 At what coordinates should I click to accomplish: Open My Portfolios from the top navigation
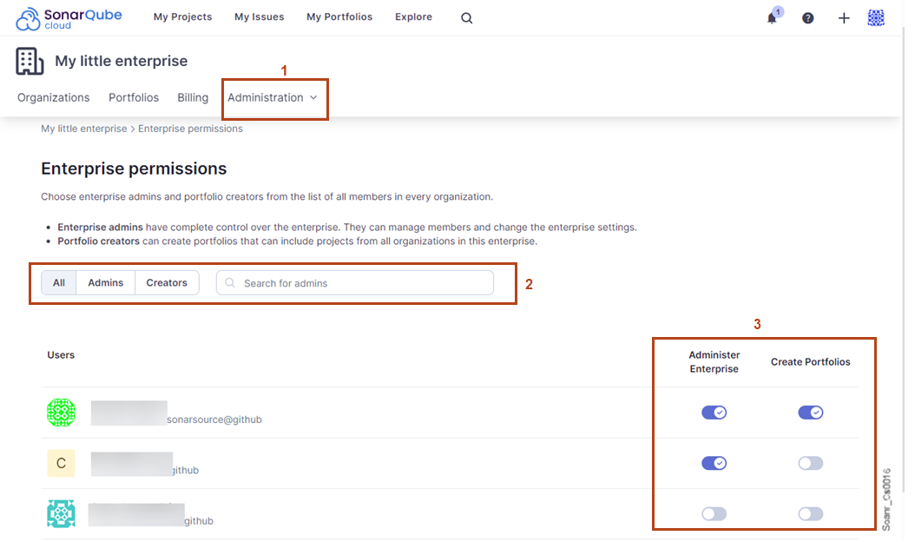pyautogui.click(x=339, y=17)
